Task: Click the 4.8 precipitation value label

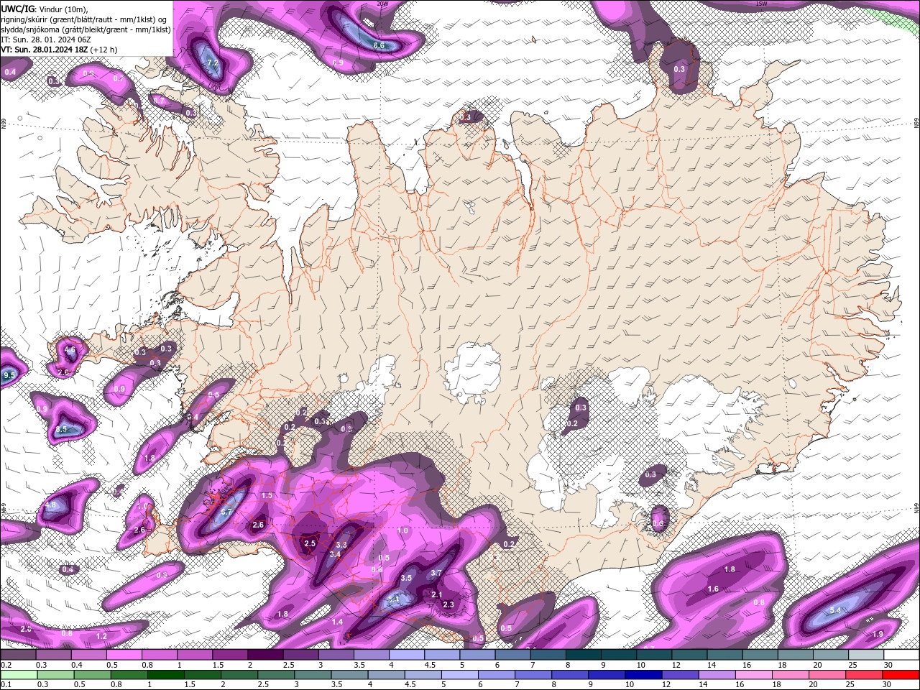Action: point(50,505)
